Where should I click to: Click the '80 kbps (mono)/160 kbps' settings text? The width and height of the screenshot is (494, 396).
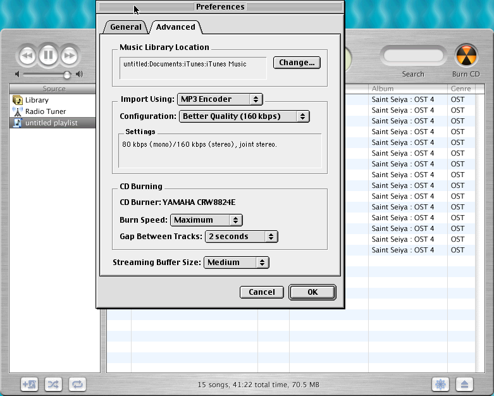[199, 145]
